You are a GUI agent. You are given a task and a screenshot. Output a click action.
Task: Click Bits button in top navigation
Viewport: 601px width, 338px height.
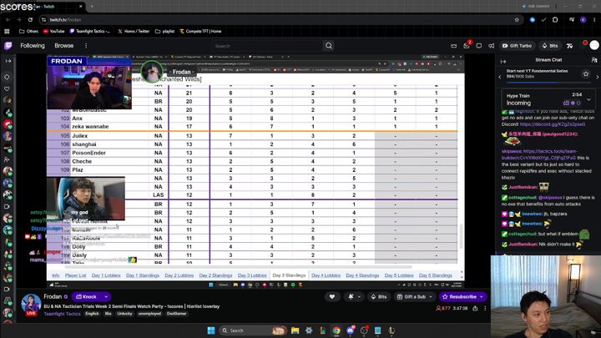549,46
